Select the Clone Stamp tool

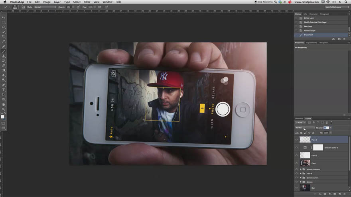[3, 56]
